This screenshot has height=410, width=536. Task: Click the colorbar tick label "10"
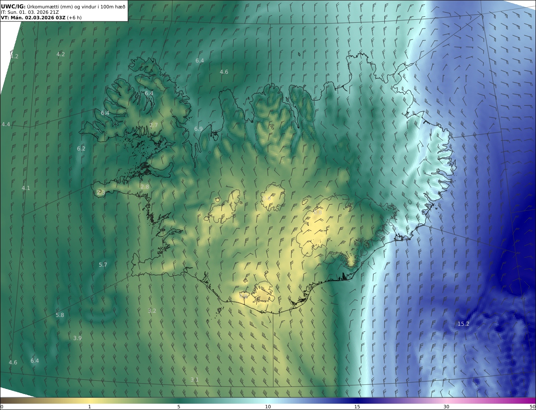(268, 407)
